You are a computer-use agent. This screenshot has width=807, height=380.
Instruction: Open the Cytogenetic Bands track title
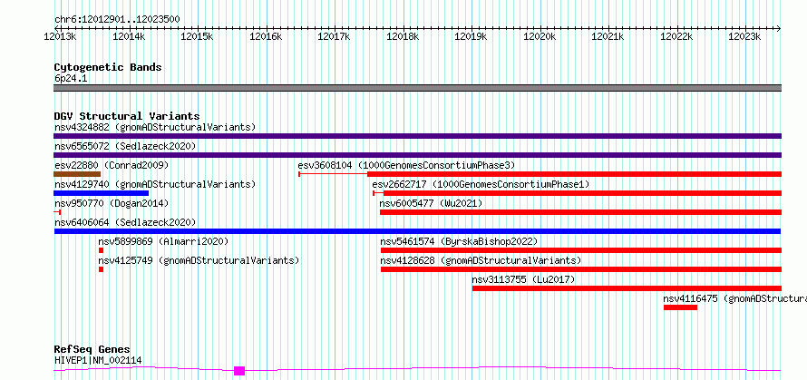click(x=108, y=67)
